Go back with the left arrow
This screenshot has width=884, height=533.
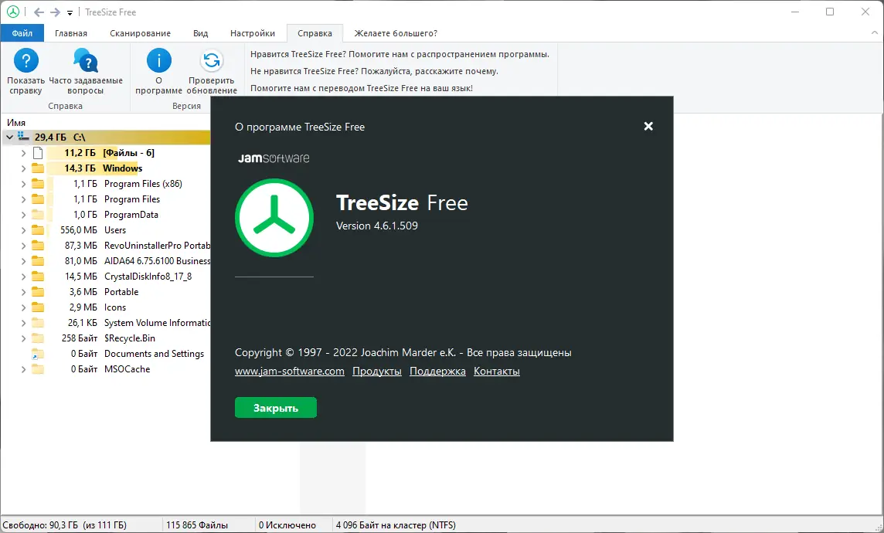tap(39, 12)
